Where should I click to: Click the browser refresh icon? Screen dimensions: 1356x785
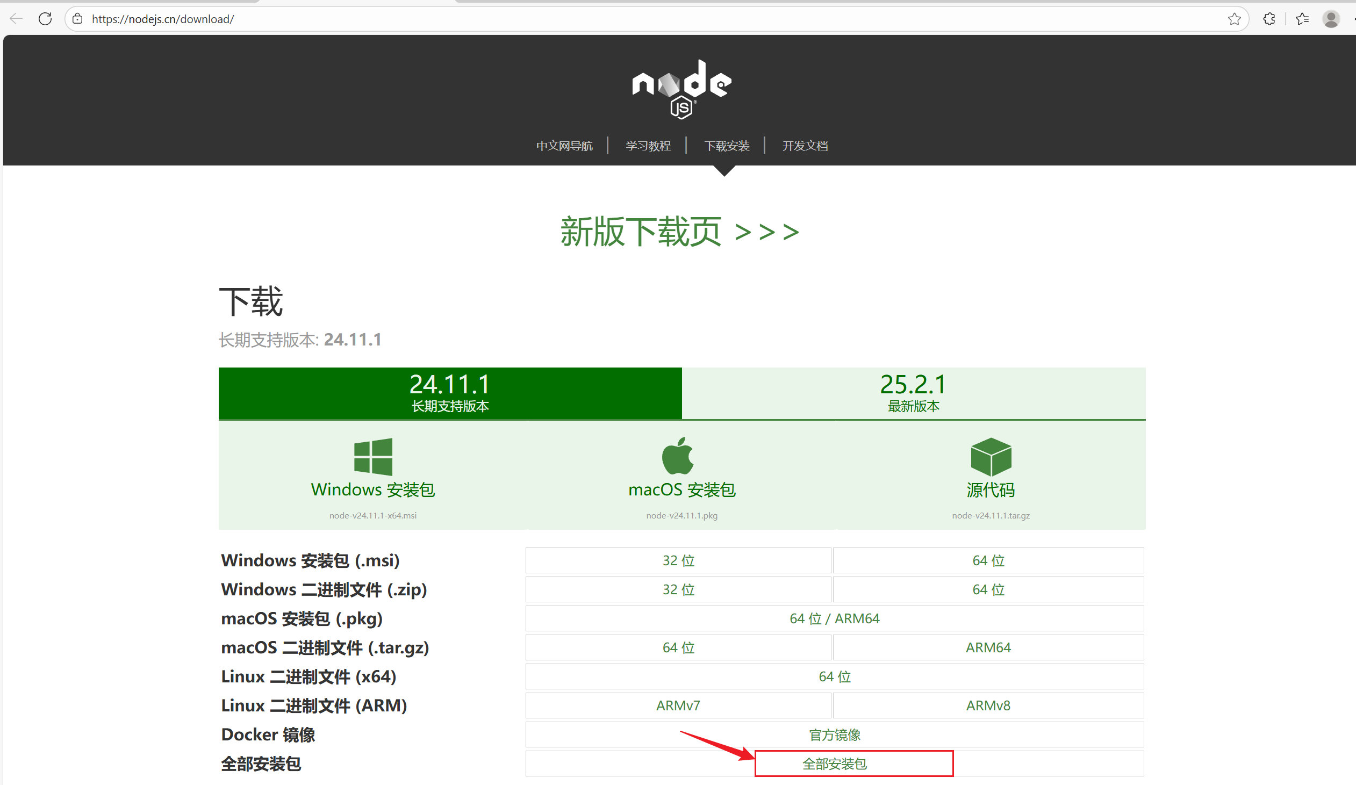(45, 19)
